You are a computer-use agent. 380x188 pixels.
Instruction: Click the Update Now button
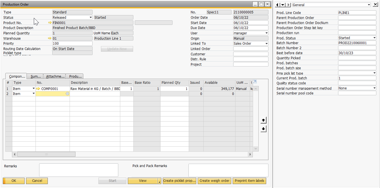pyautogui.click(x=117, y=49)
